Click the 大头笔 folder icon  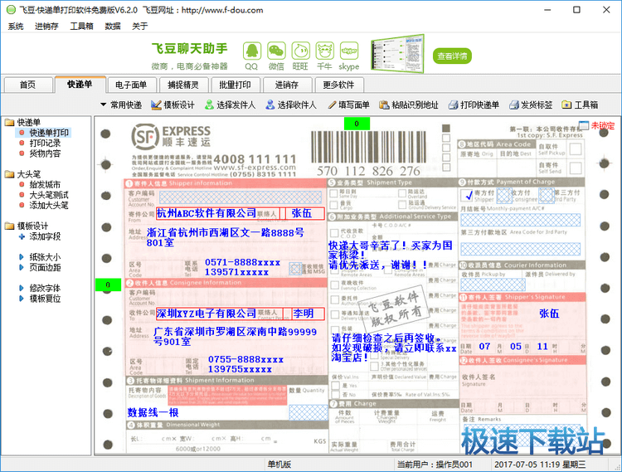(x=9, y=174)
